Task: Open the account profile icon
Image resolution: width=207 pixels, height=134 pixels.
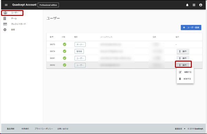Action: (x=200, y=5)
